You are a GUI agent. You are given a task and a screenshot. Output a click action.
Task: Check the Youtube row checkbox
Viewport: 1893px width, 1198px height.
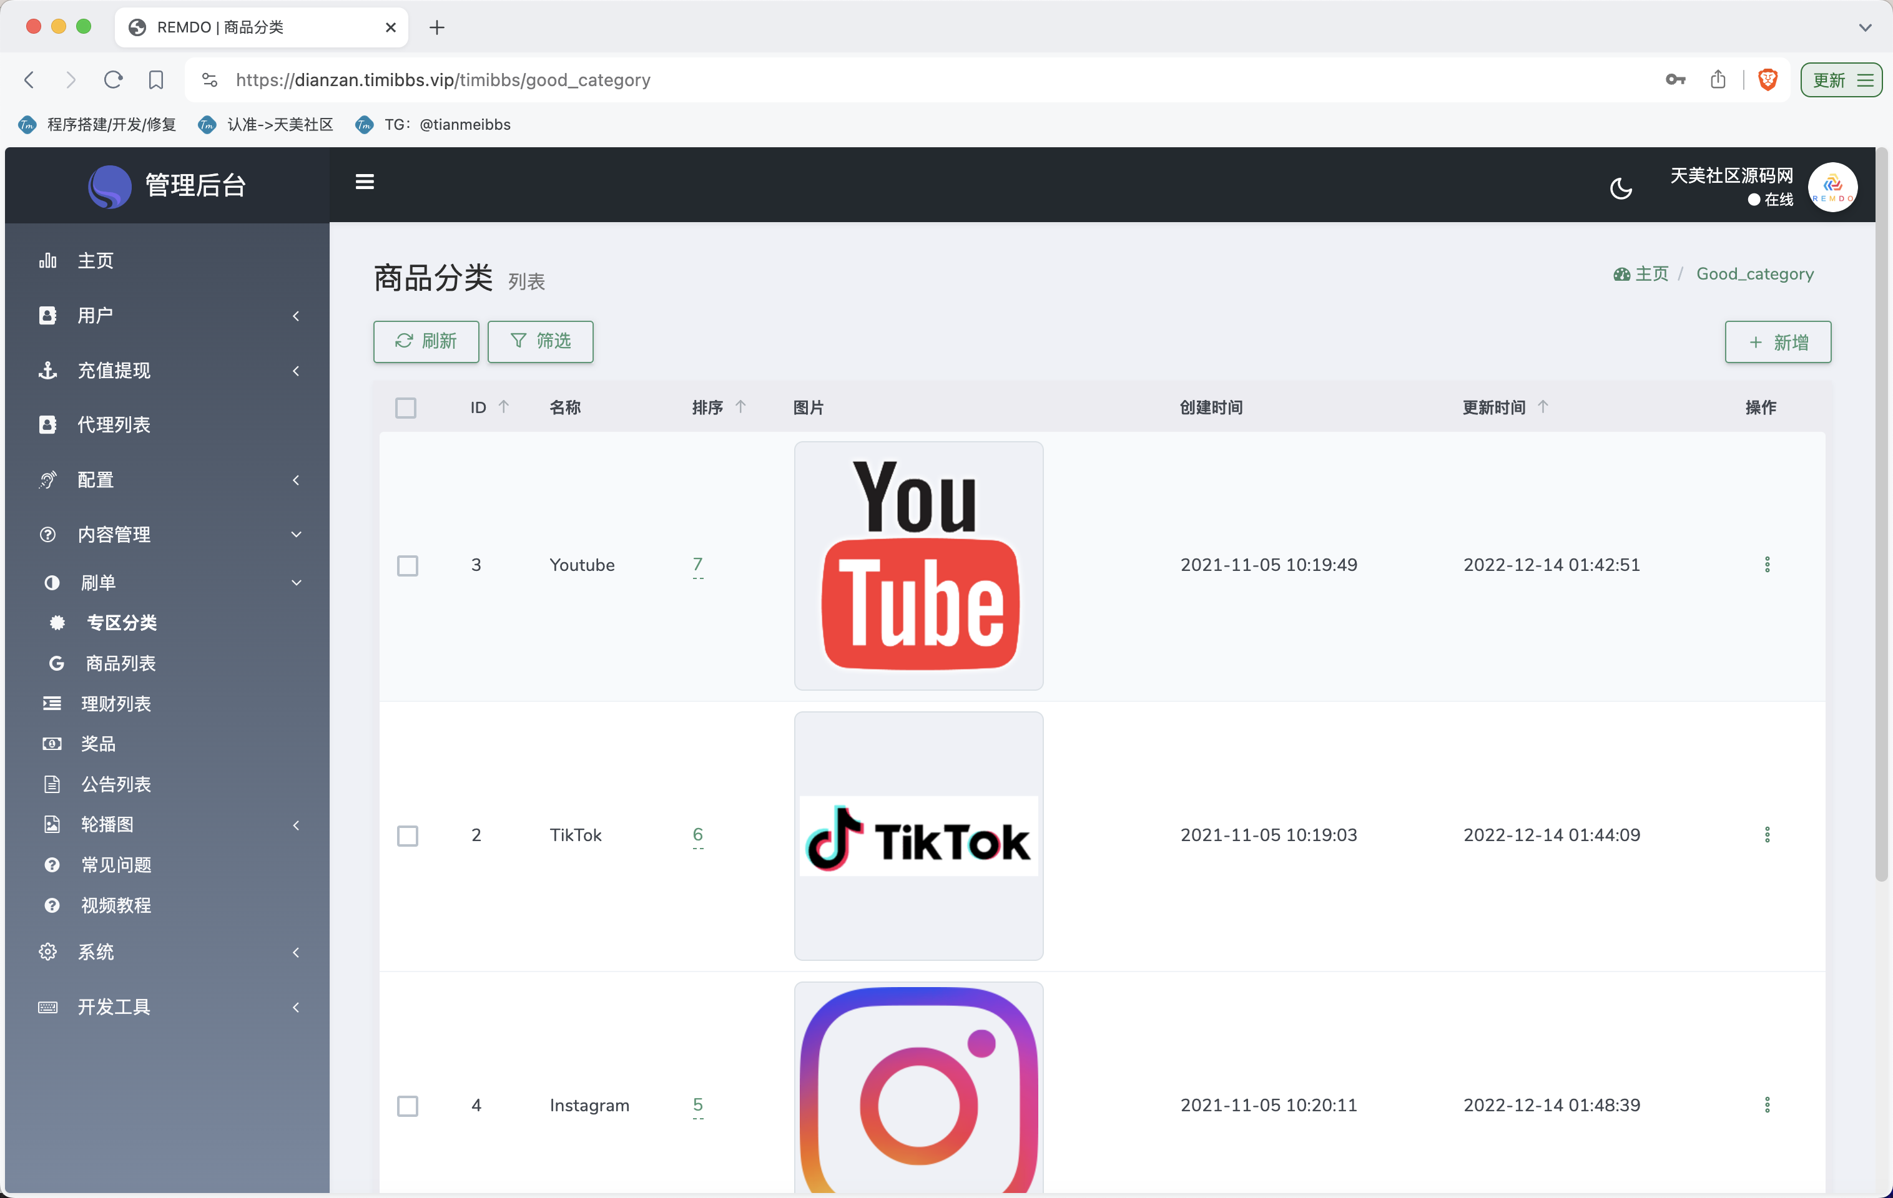[x=407, y=565]
